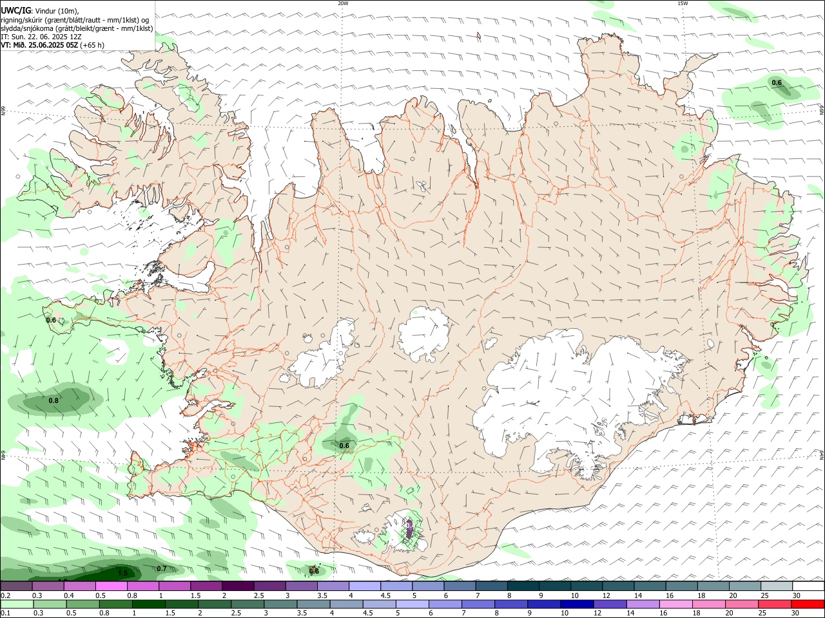This screenshot has height=618, width=825.
Task: Click the "rigning/skúrir" legend description line
Action: [75, 20]
